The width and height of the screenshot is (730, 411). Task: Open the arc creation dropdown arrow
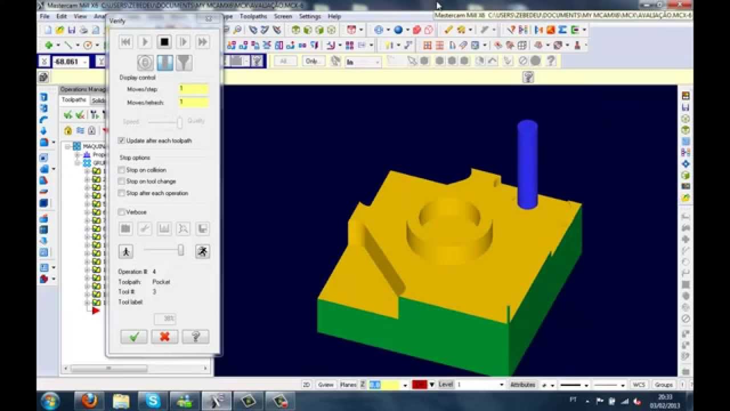coord(98,45)
